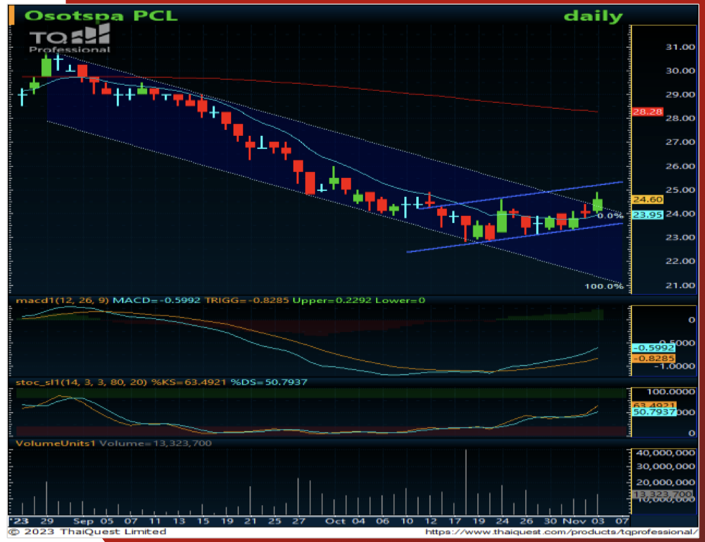Click the 03 date tick after Nov
Viewport: 705px width, 542px height.
pos(598,521)
